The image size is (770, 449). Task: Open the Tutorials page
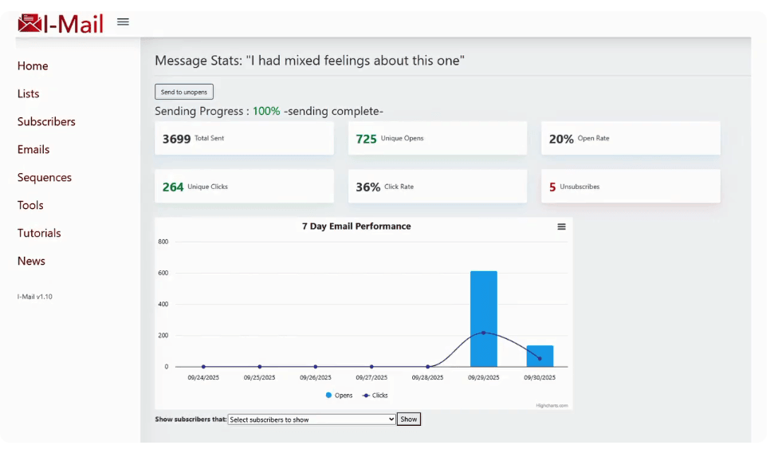(x=39, y=234)
